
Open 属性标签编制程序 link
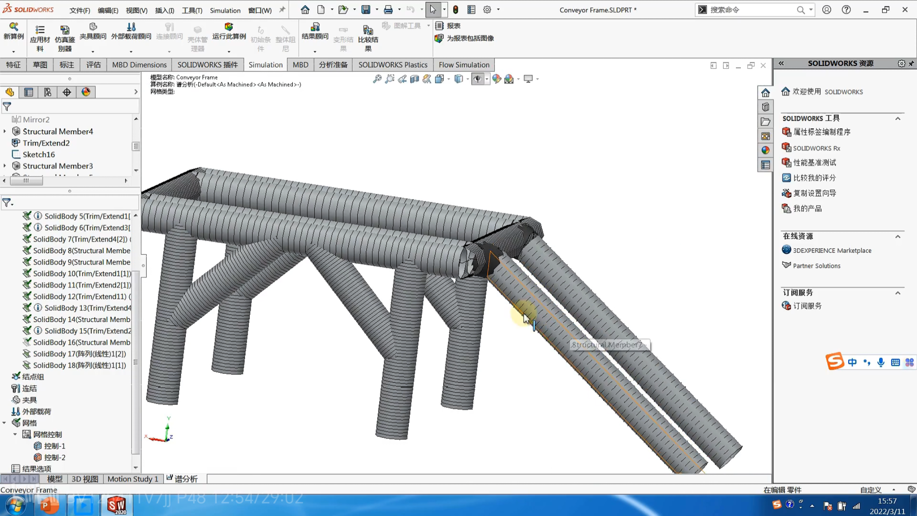tap(822, 132)
